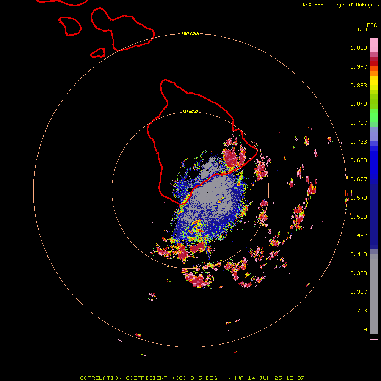Pick the gray low-CC color band
This screenshot has height=381, width=381.
(x=374, y=294)
